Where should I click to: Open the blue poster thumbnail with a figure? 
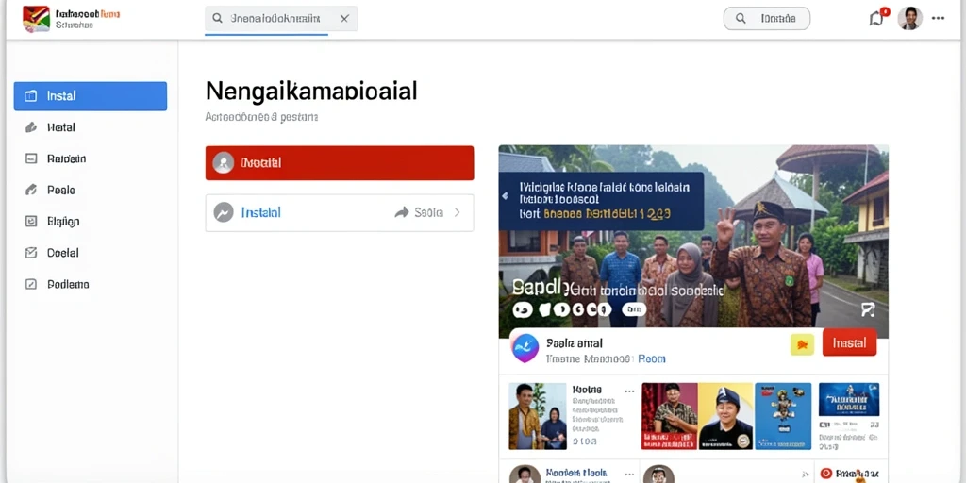click(783, 416)
